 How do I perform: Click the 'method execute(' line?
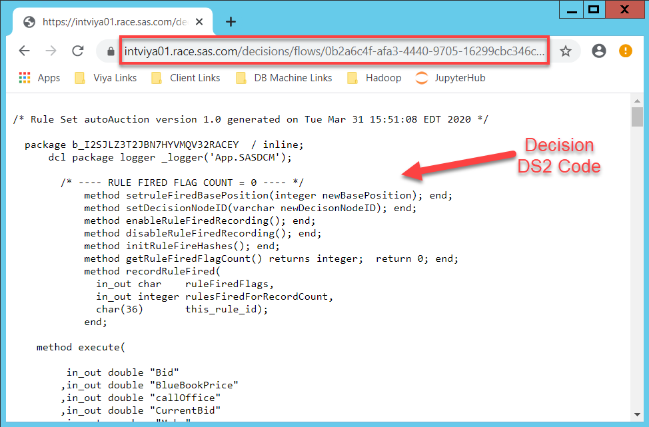point(81,347)
